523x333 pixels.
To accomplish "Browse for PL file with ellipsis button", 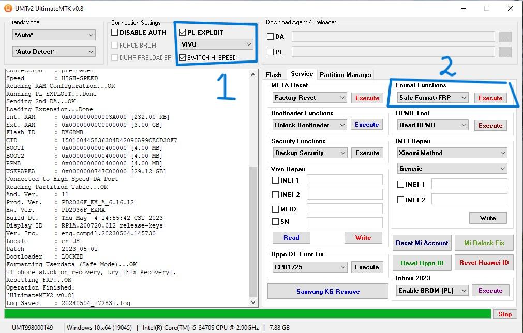I will (x=505, y=52).
